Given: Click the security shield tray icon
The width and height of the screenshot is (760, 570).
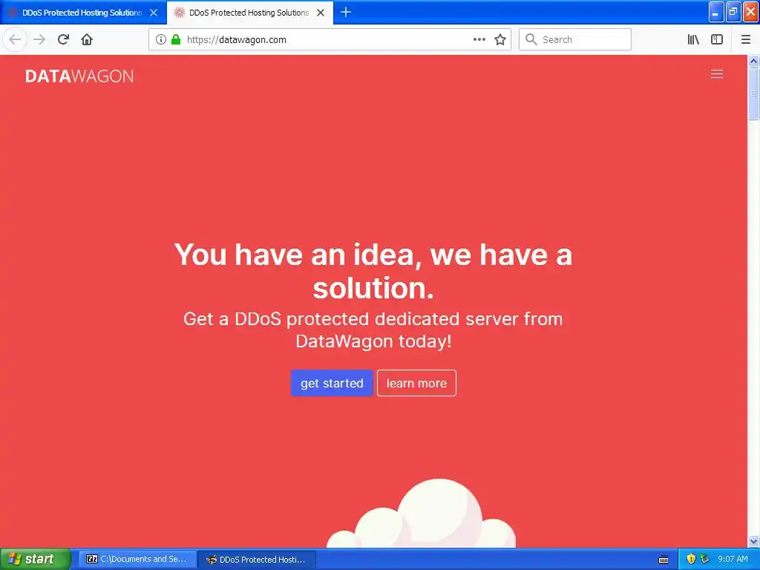Looking at the screenshot, I should point(691,559).
